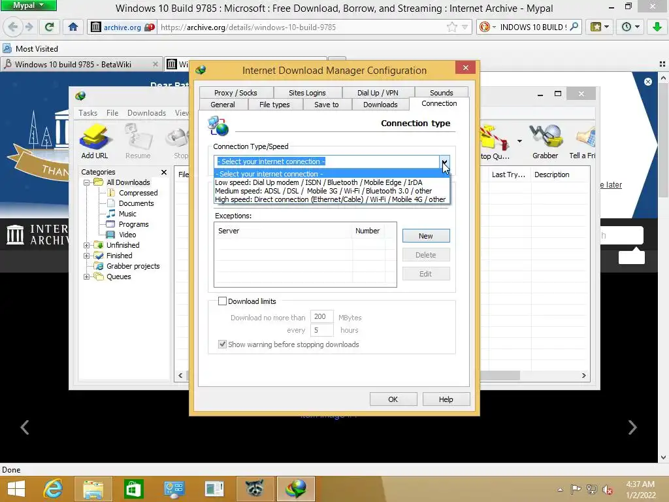The width and height of the screenshot is (669, 502).
Task: Open the Mypal application menu dropdown
Action: (x=28, y=5)
